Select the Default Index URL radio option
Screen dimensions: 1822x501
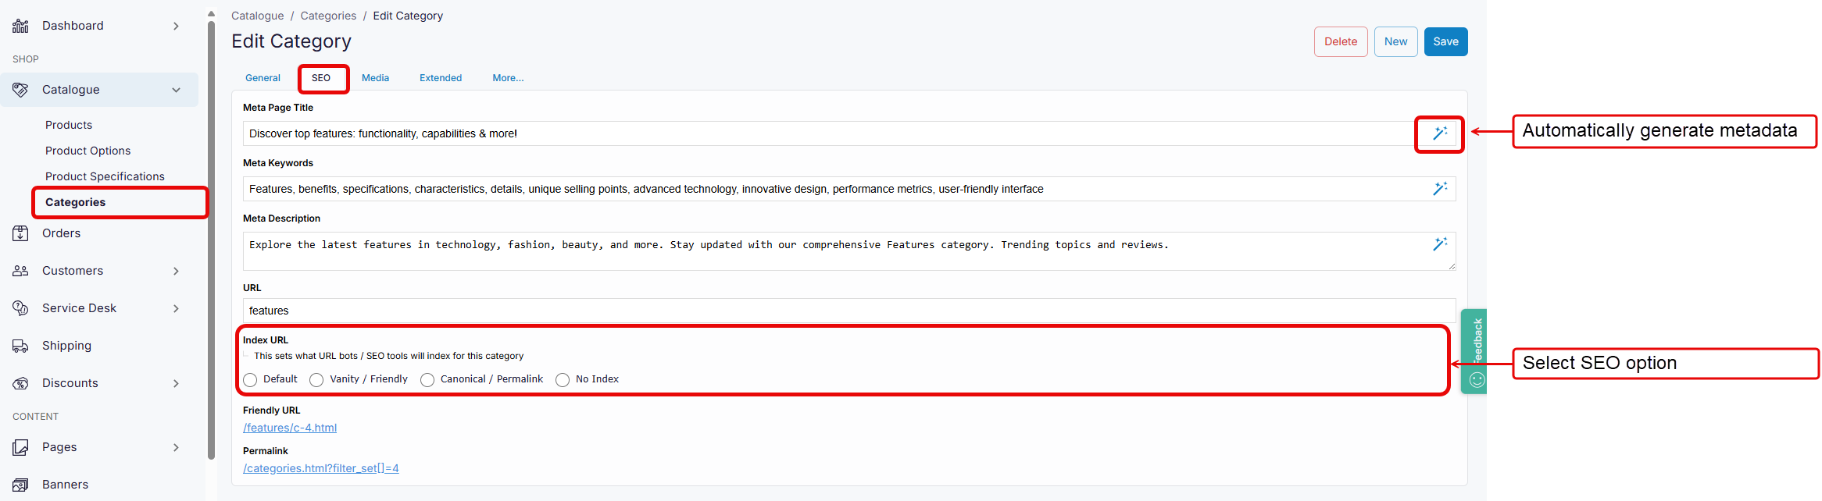[x=250, y=380]
